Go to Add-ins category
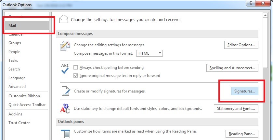 15,114
